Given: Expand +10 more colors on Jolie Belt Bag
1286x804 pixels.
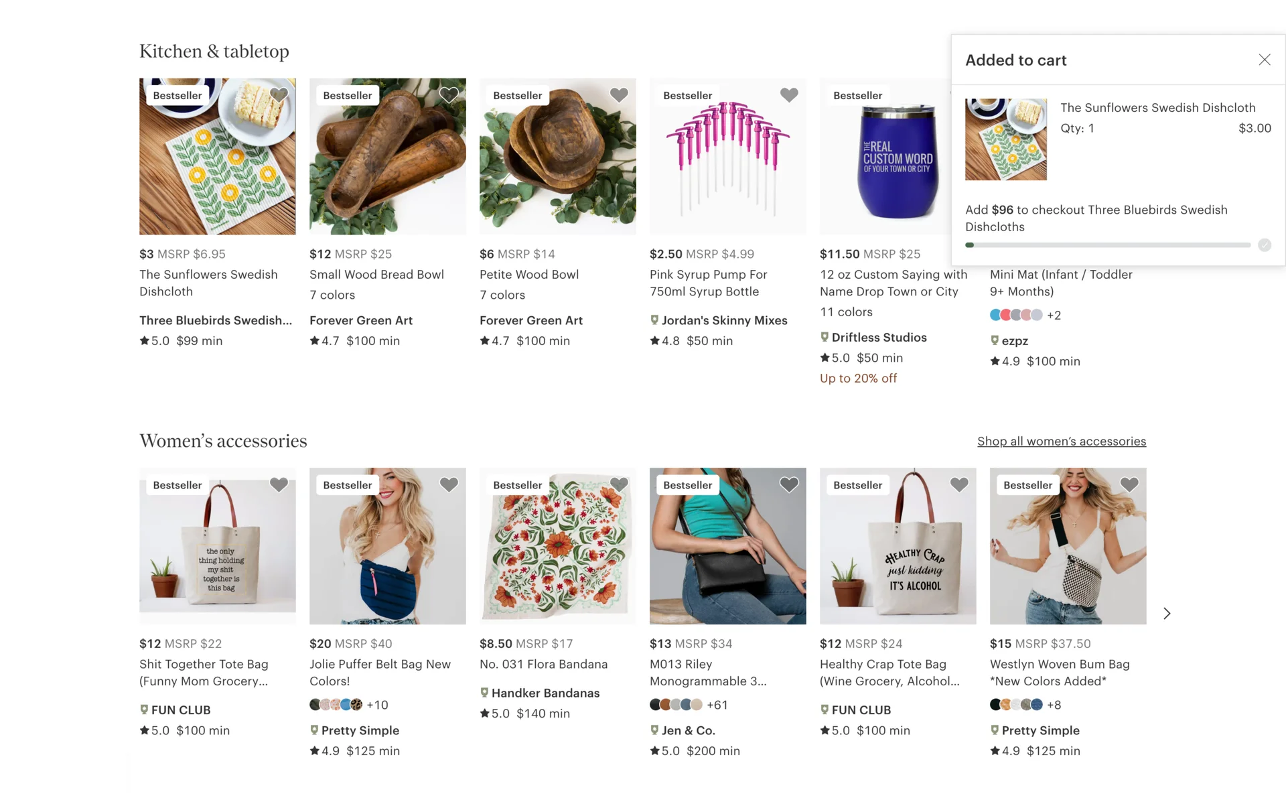Looking at the screenshot, I should click(x=377, y=705).
